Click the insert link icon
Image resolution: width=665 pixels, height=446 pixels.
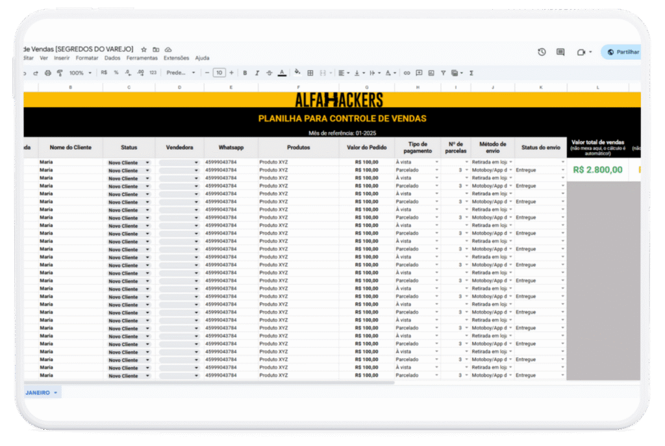click(x=407, y=73)
